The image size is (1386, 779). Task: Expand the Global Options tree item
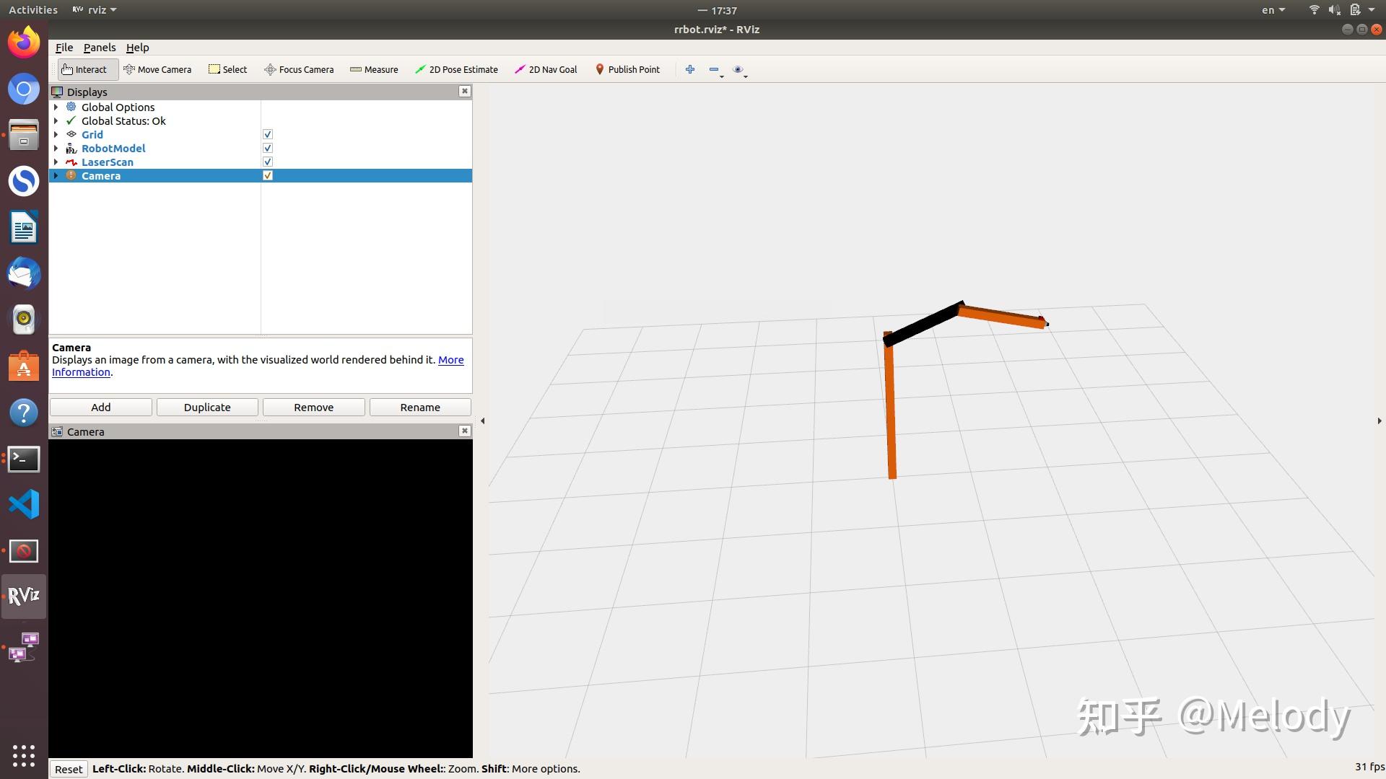(56, 107)
